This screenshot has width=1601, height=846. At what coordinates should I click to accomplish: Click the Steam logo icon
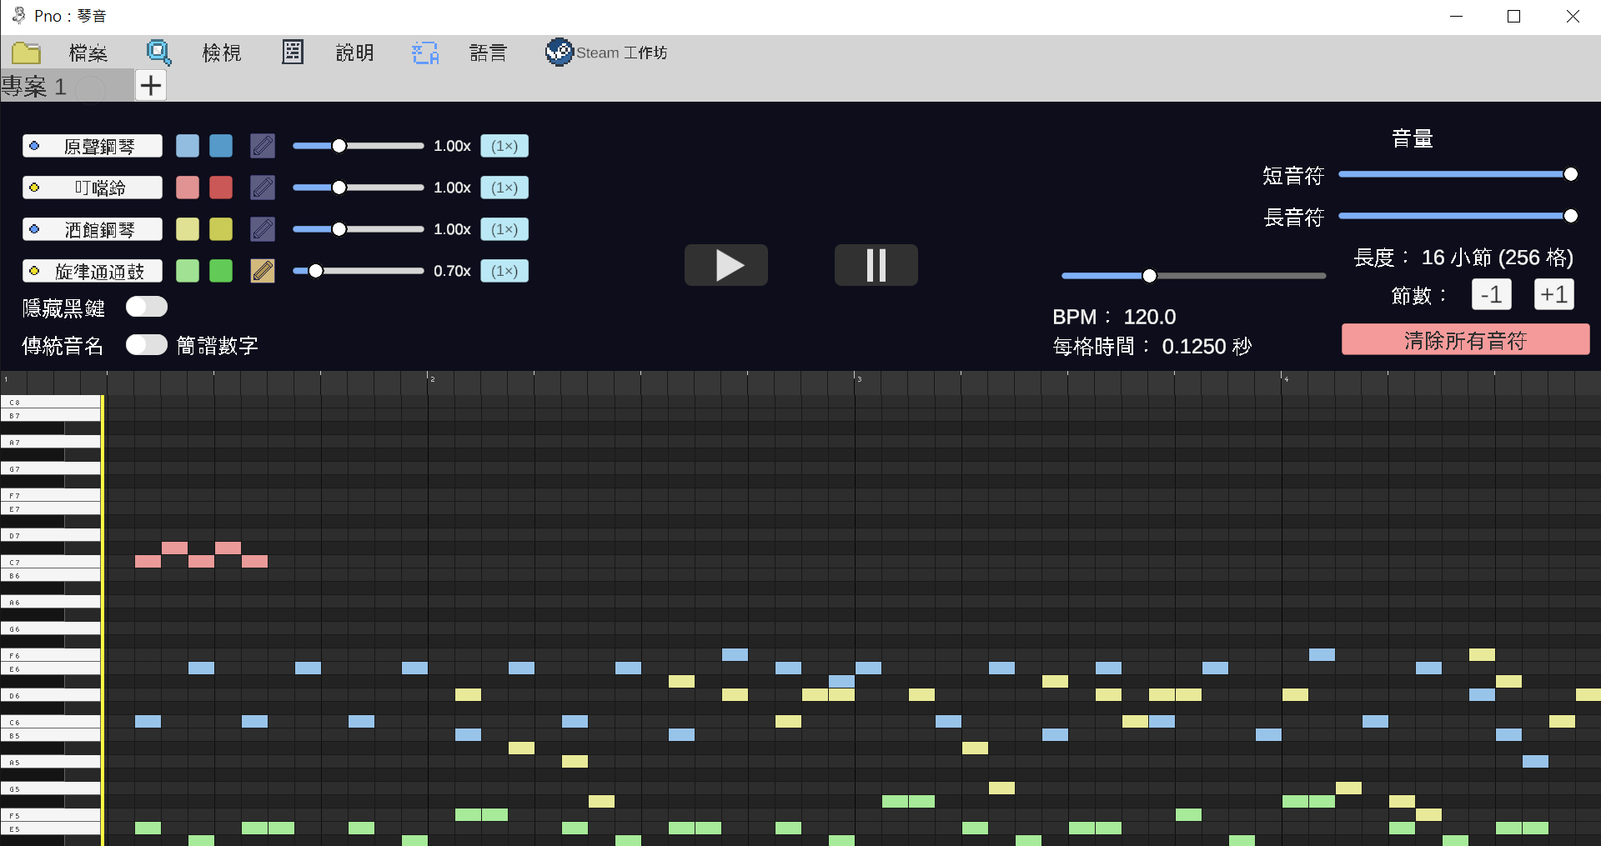(x=560, y=53)
